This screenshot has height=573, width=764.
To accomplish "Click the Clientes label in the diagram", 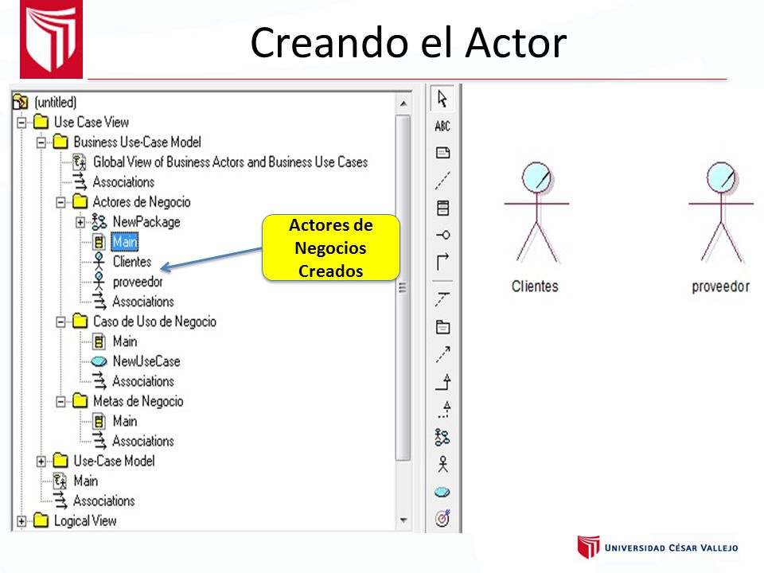I will point(535,286).
